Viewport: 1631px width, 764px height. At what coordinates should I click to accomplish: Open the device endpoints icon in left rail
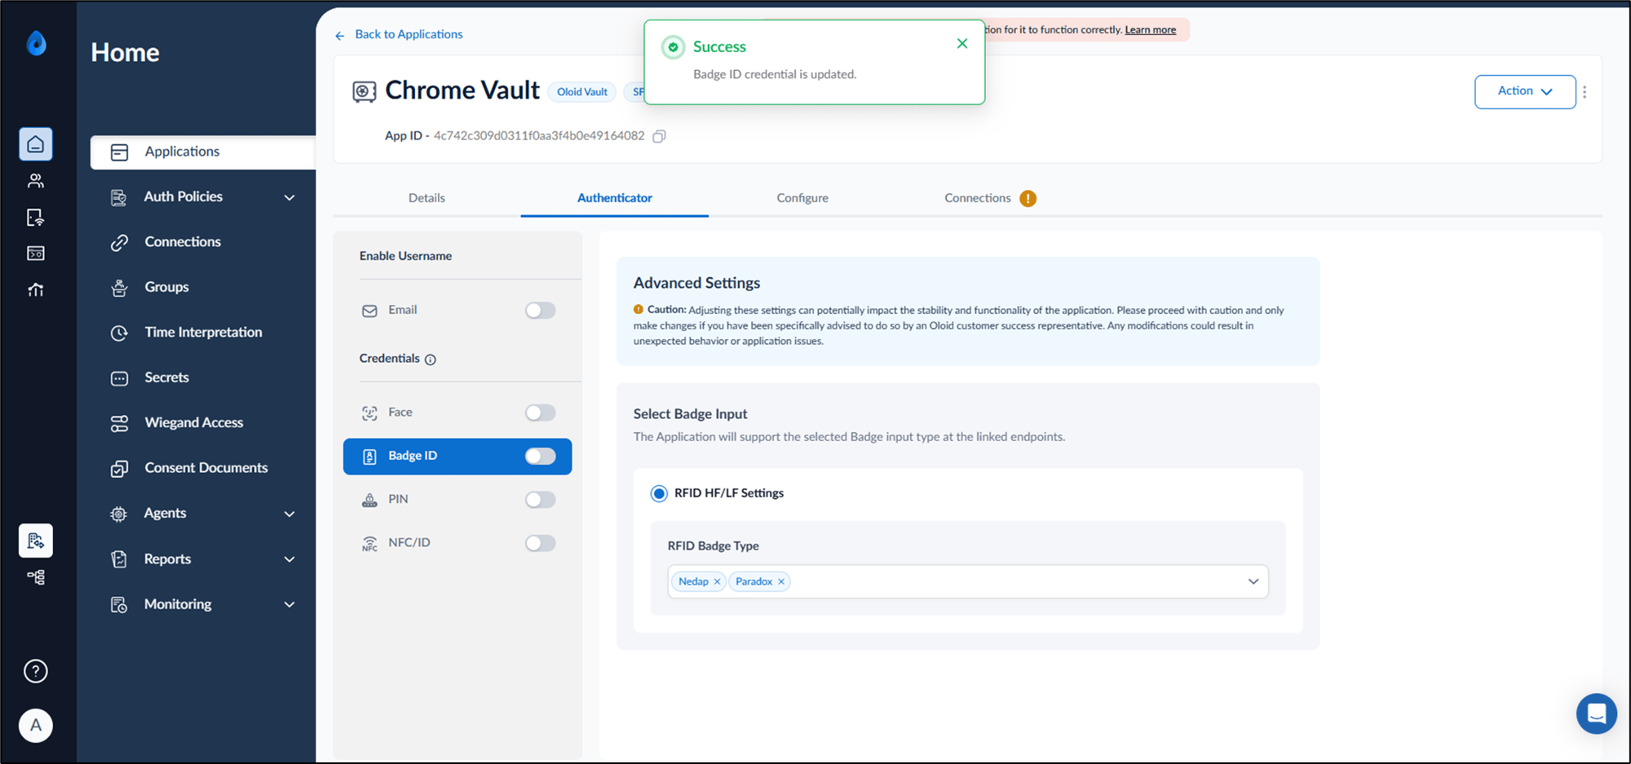(36, 218)
